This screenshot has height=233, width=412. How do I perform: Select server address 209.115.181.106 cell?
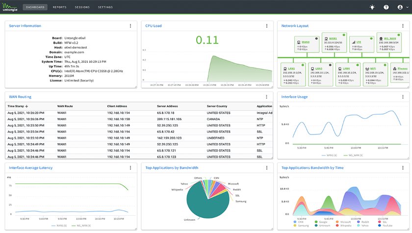click(x=169, y=119)
